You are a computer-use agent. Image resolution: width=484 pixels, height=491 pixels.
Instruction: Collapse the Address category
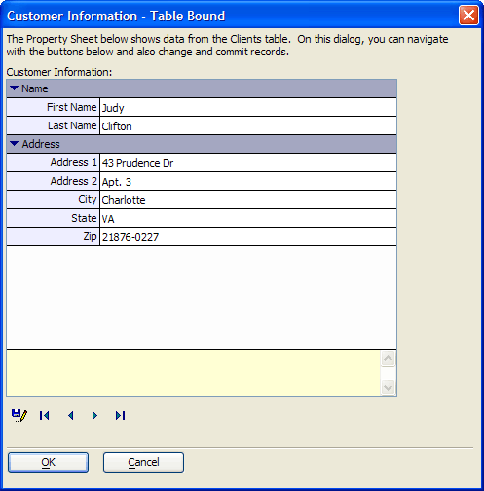(14, 144)
